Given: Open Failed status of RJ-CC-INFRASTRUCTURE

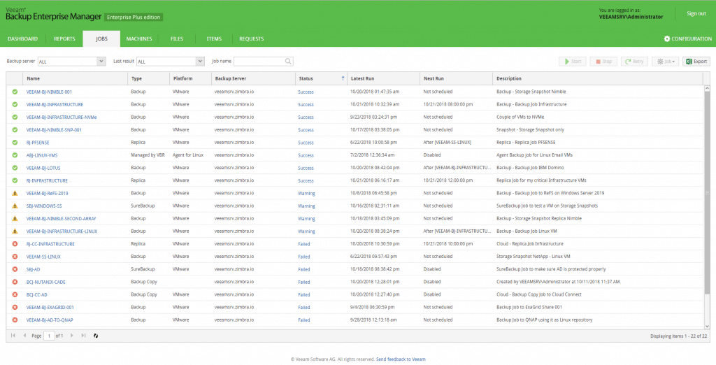Looking at the screenshot, I should coord(303,244).
